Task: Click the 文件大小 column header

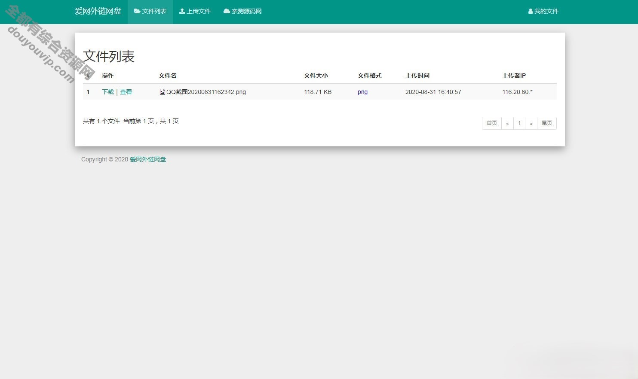Action: point(316,76)
